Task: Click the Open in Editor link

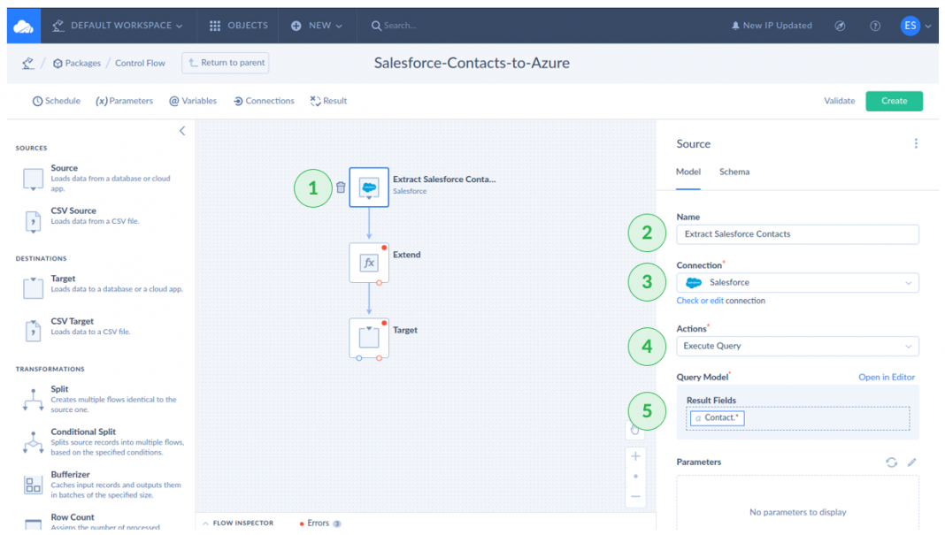Action: (x=886, y=378)
